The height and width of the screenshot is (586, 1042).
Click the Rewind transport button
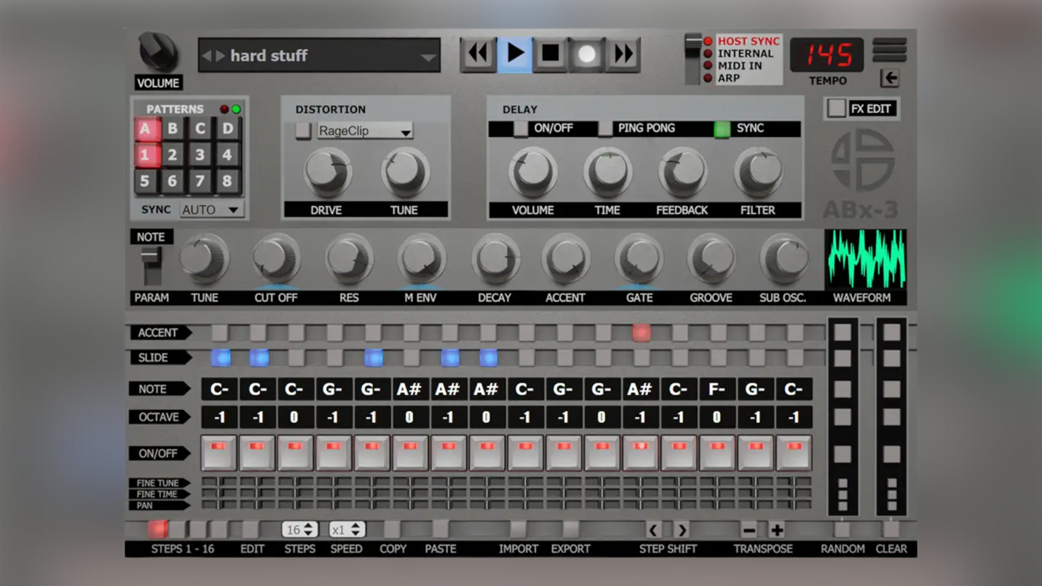pyautogui.click(x=478, y=54)
